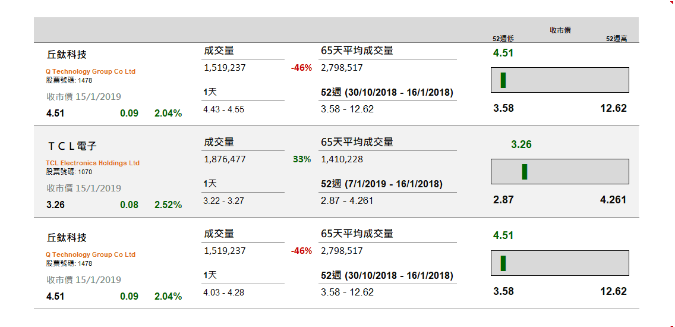
Task: Open the TCL Electronics Holdings Ltd link
Action: point(93,163)
